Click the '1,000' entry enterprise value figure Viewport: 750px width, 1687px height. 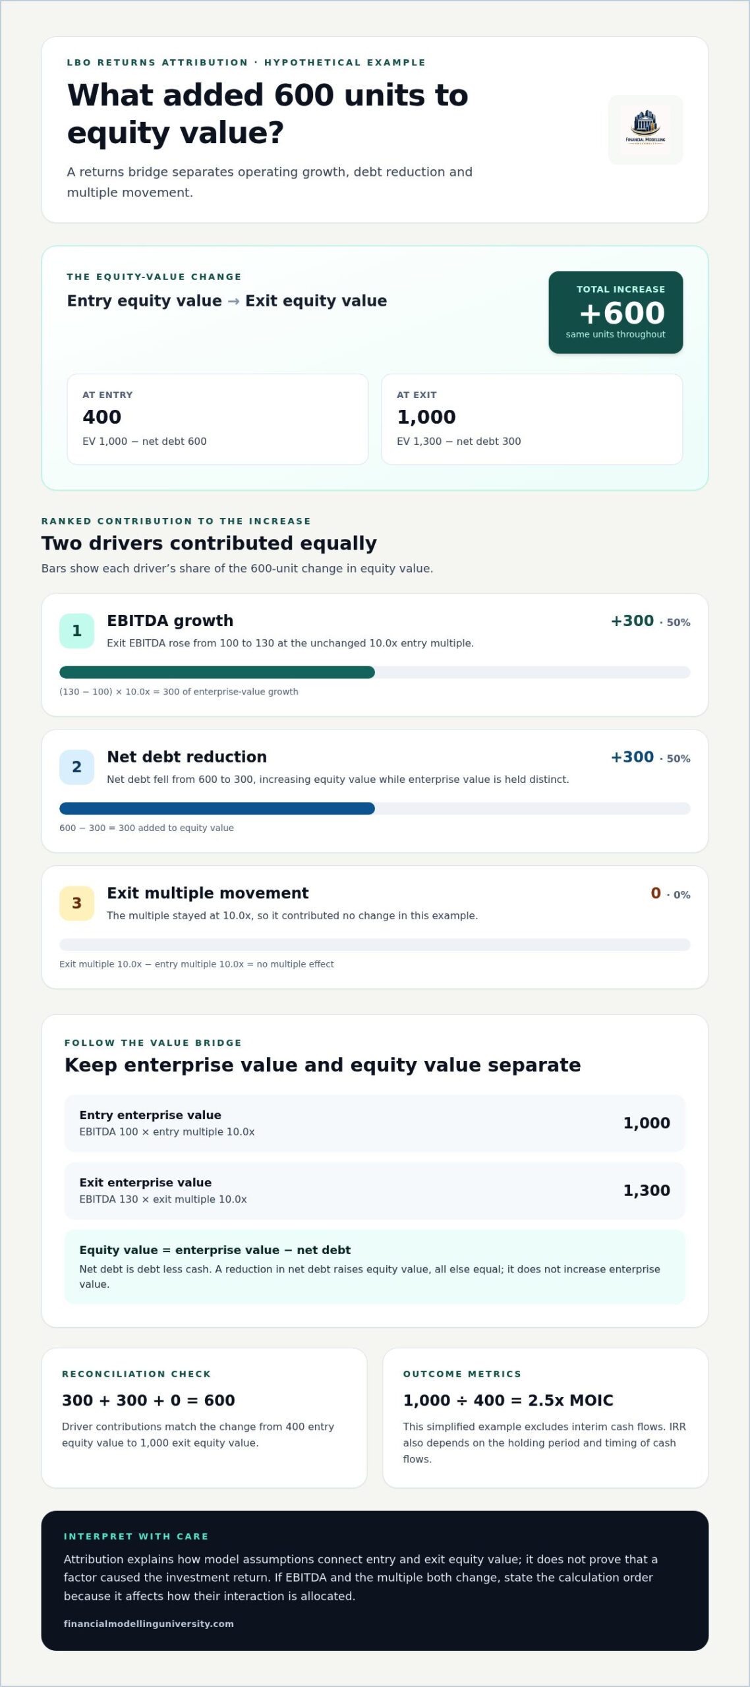(647, 1123)
